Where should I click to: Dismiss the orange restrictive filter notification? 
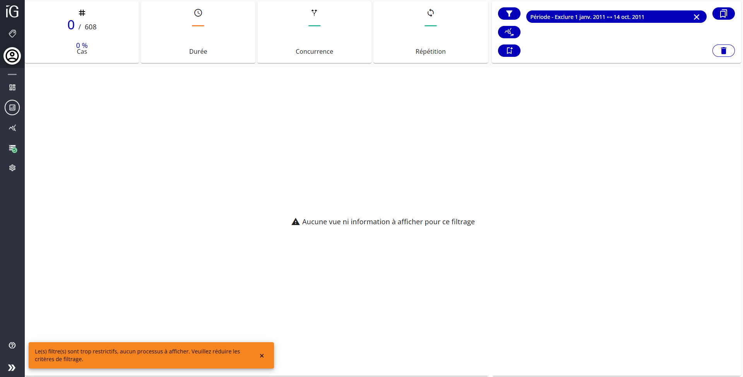(x=262, y=356)
